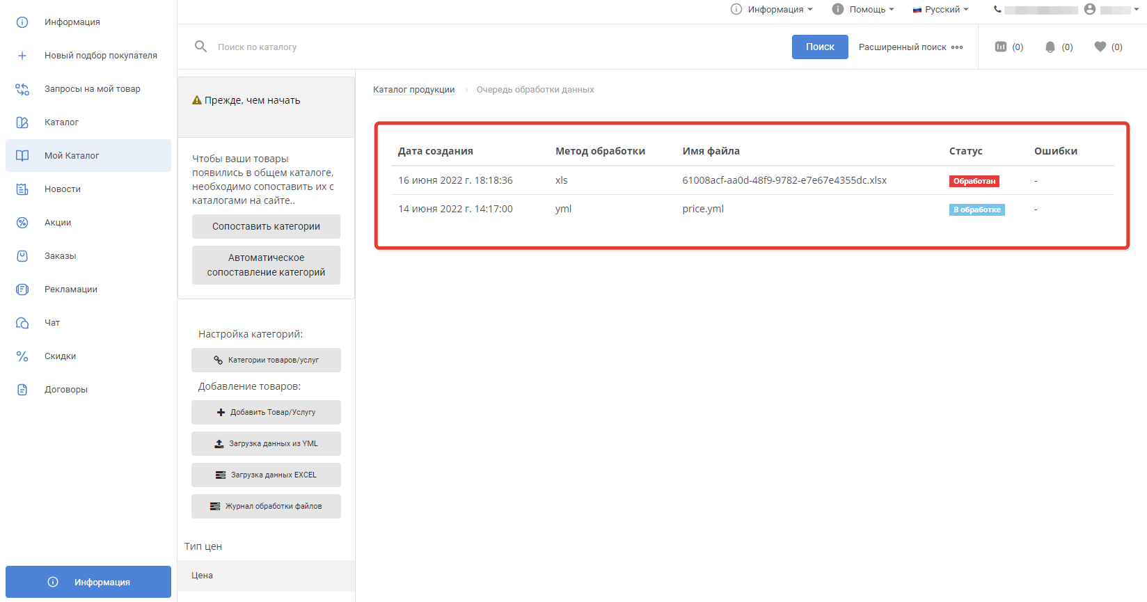Click the comparison list icon in header

click(1001, 47)
